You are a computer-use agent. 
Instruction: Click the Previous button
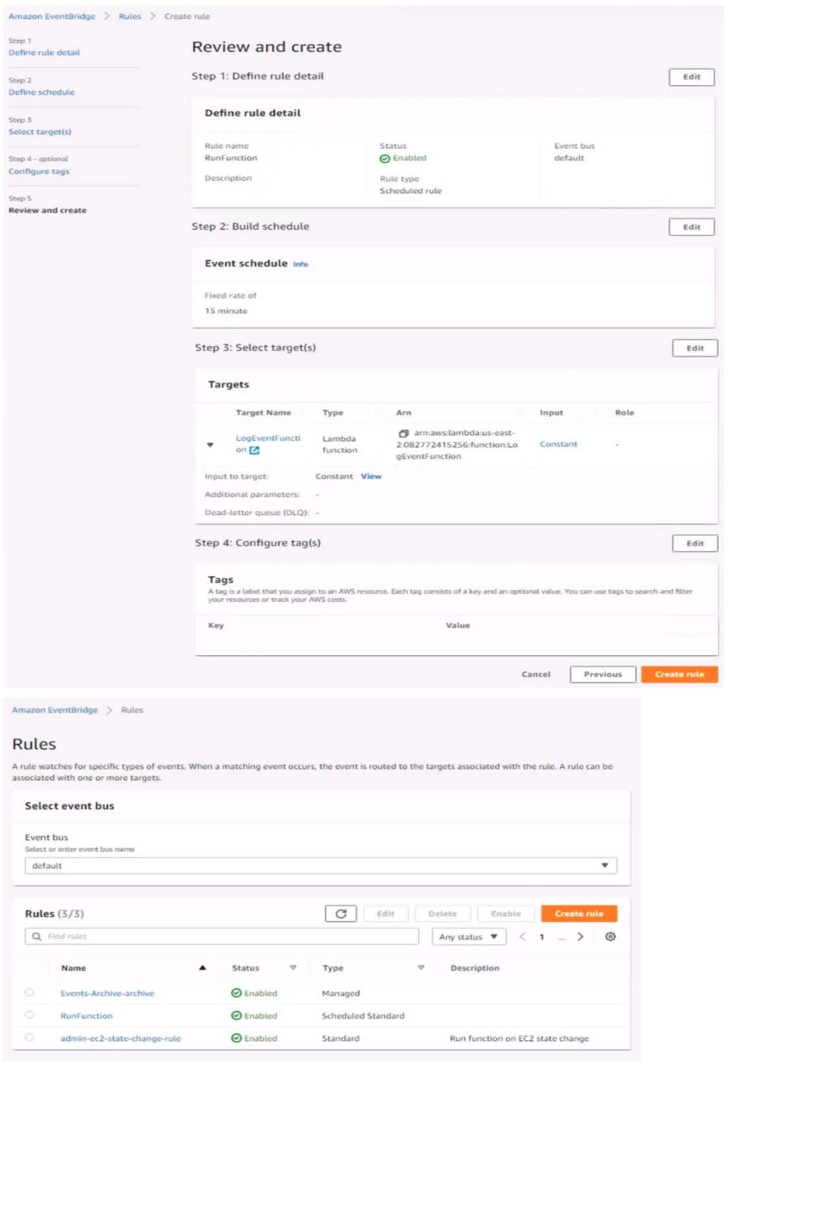[603, 674]
